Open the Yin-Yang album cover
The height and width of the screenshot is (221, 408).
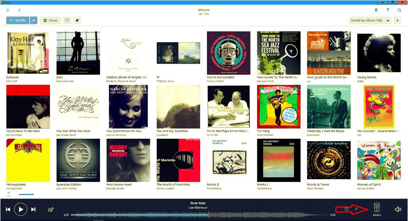tap(279, 106)
